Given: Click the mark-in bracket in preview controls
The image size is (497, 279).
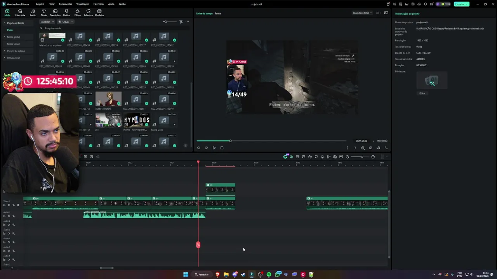Looking at the screenshot, I should pyautogui.click(x=347, y=148).
